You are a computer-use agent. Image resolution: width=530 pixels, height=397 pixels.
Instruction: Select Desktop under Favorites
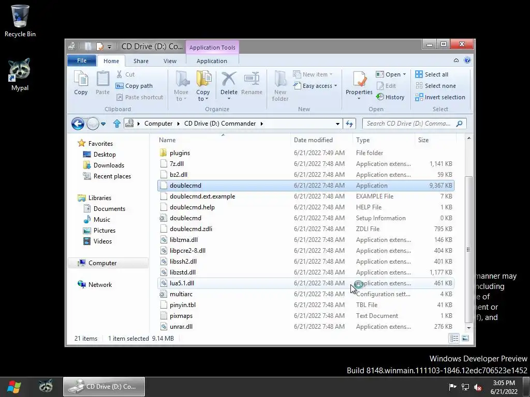click(105, 154)
